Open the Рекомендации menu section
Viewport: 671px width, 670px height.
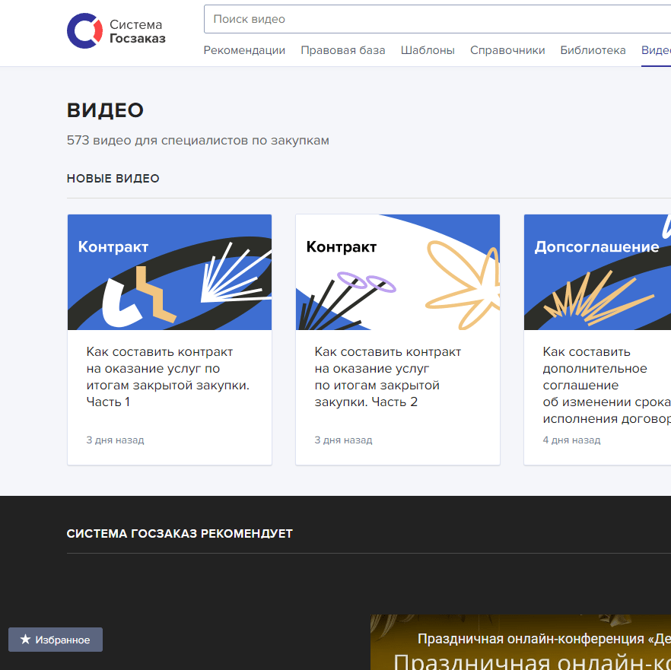pyautogui.click(x=244, y=50)
